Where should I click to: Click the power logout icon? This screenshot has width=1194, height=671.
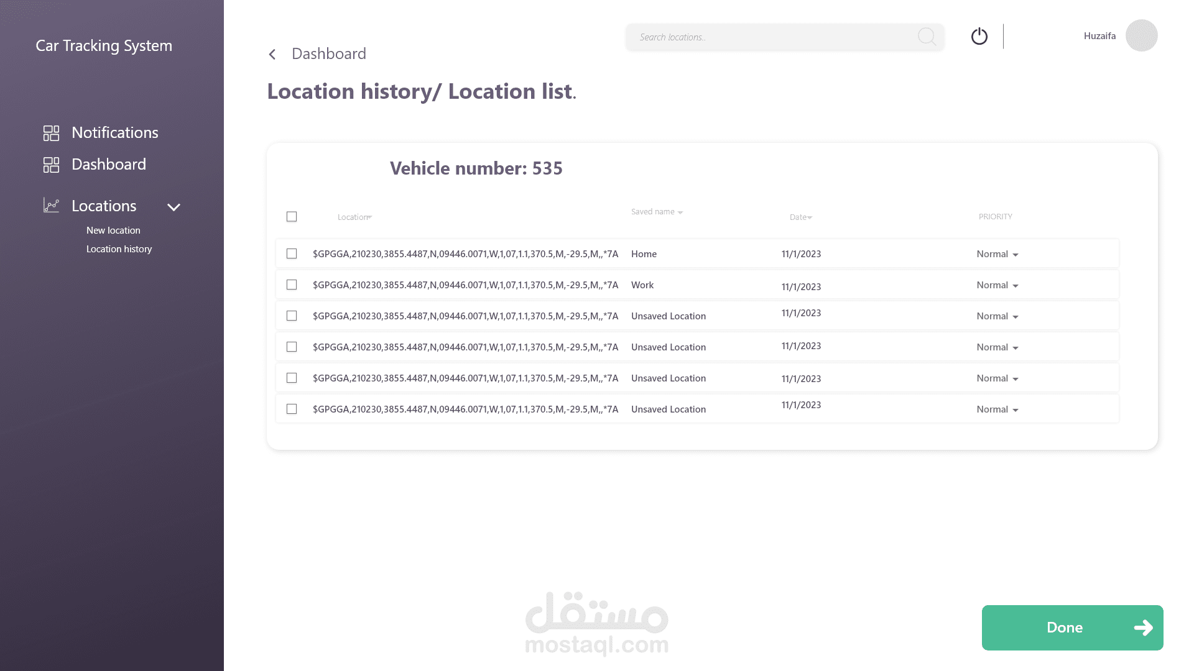point(979,37)
